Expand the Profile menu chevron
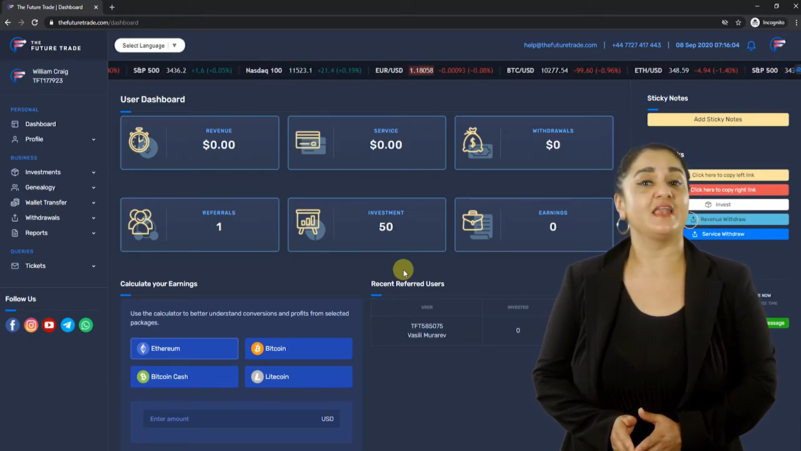The image size is (801, 451). [94, 139]
